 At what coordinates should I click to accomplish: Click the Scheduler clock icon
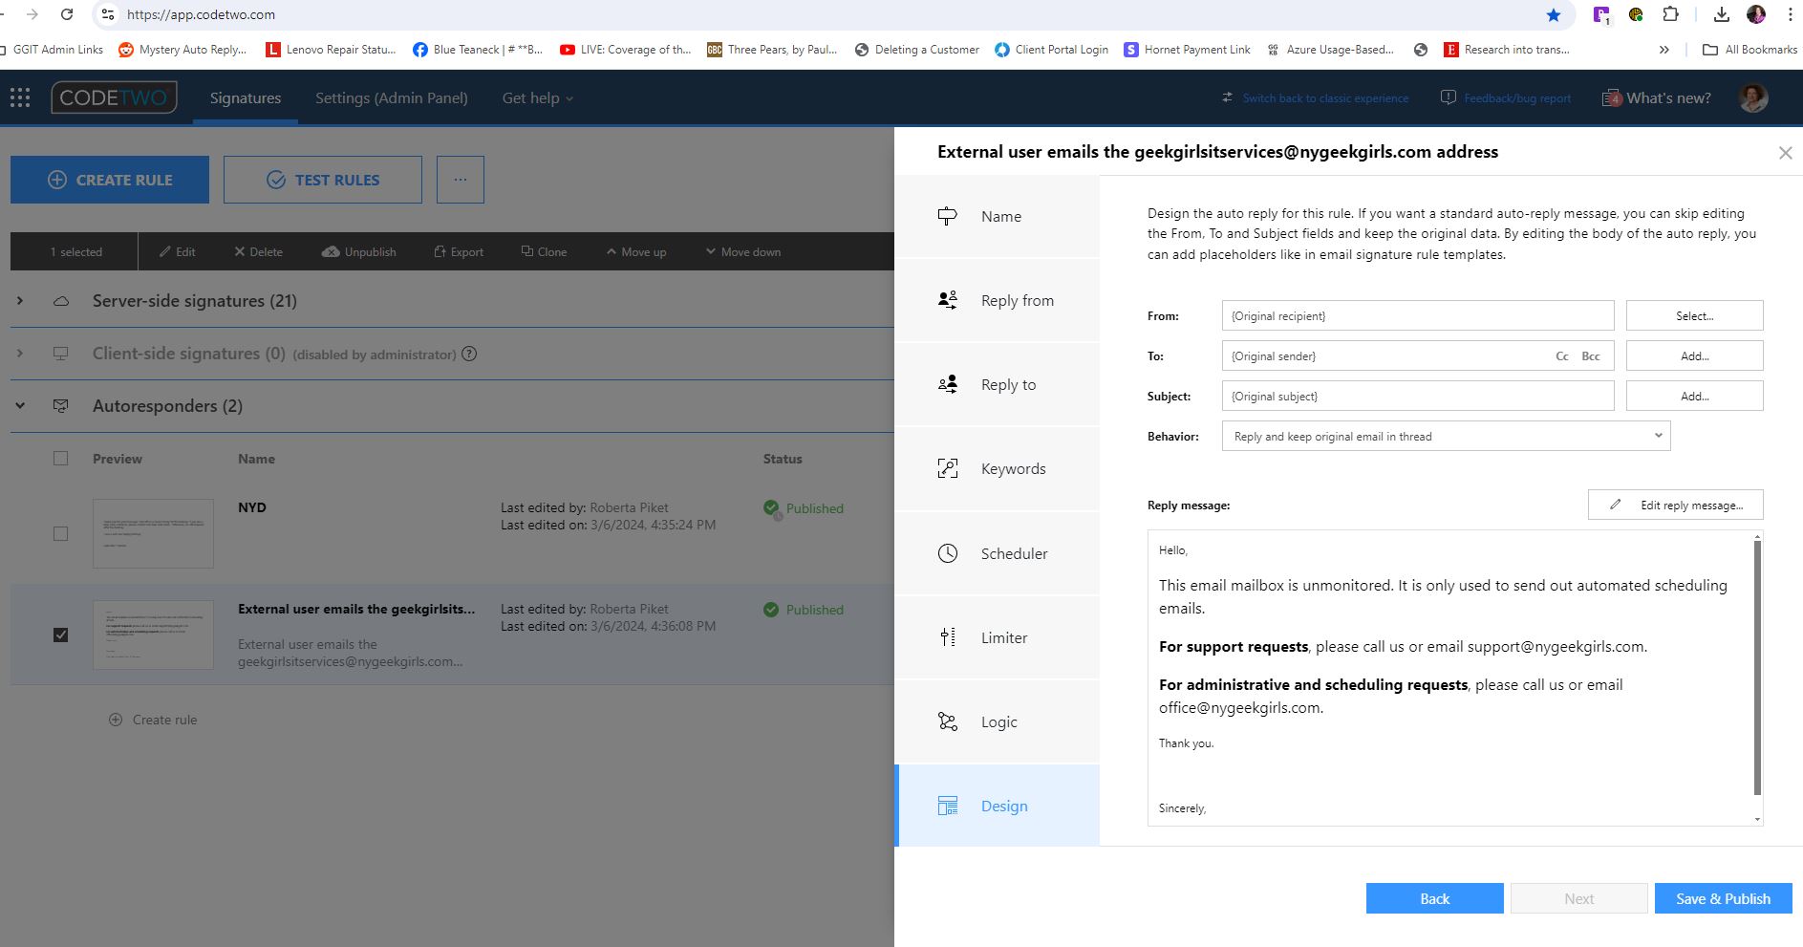pos(947,553)
